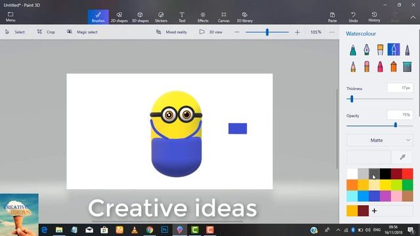Select the Crayon brush
Viewport: 420px width, 236px height.
pos(380,66)
